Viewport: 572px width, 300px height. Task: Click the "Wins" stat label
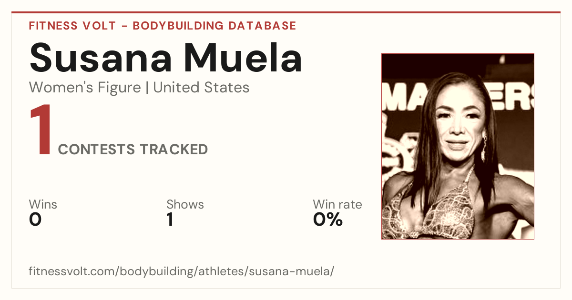(x=43, y=204)
